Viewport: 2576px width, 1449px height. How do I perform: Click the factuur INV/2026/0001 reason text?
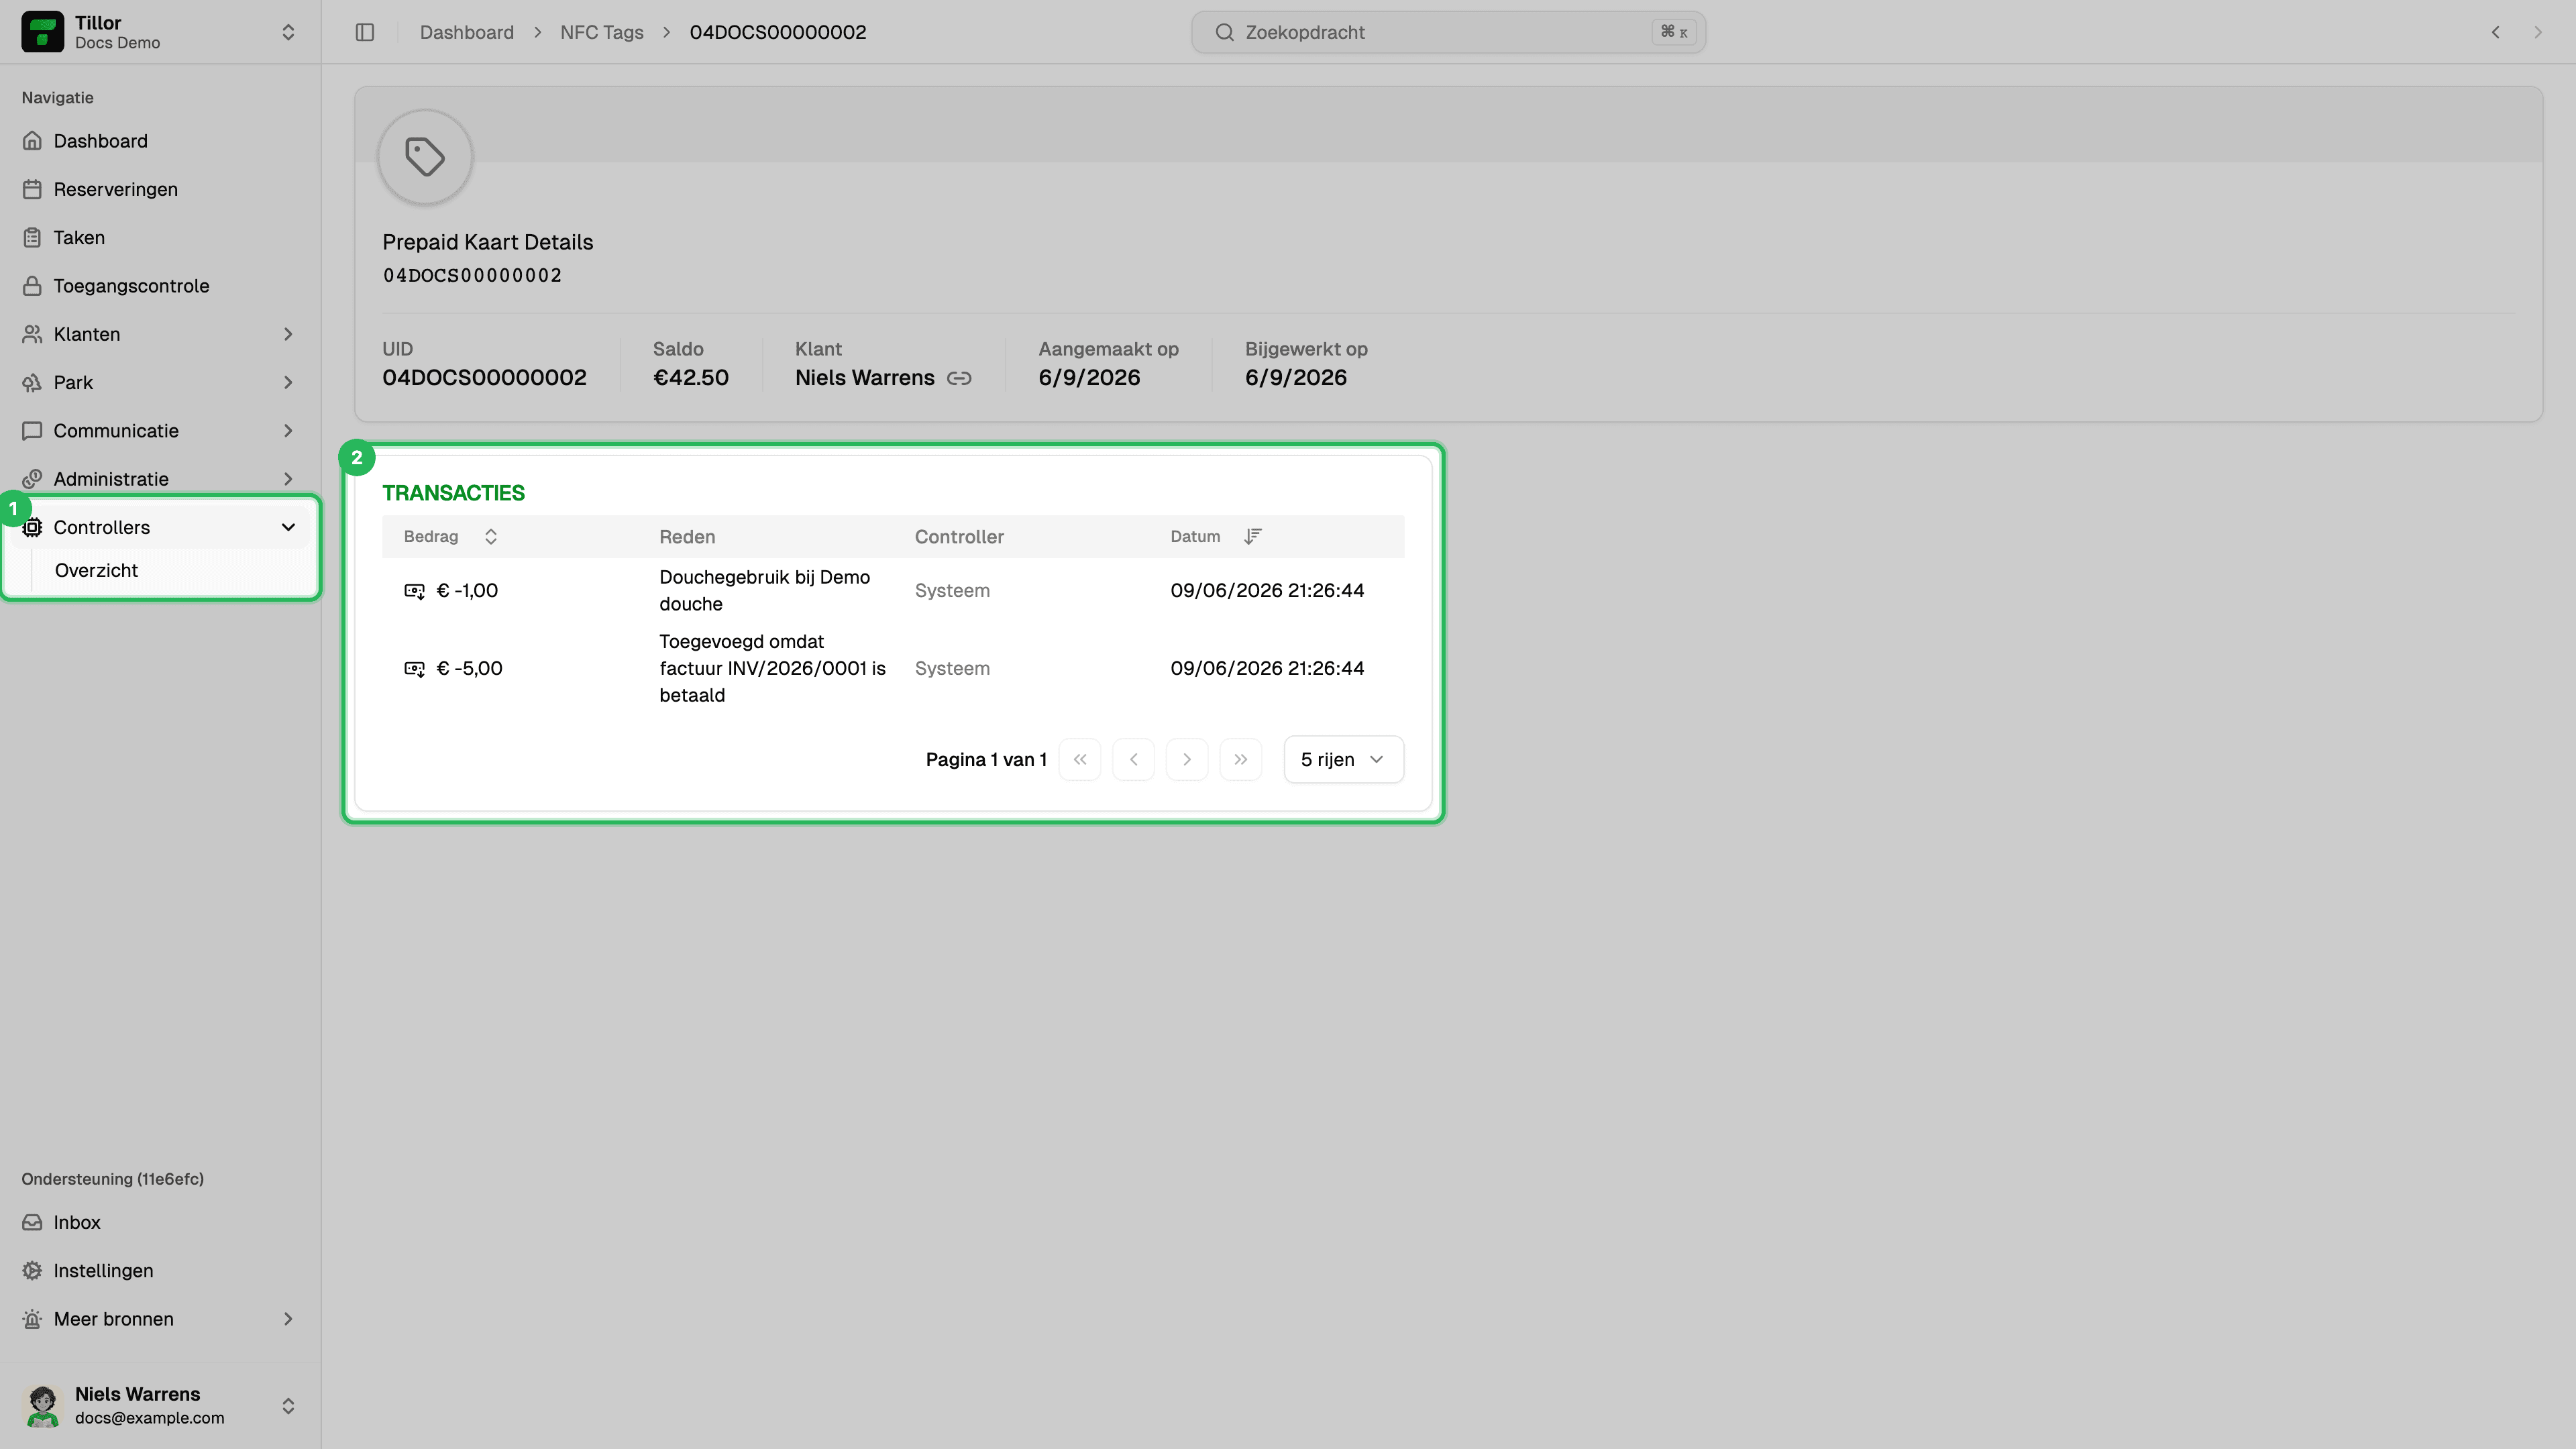pos(772,669)
